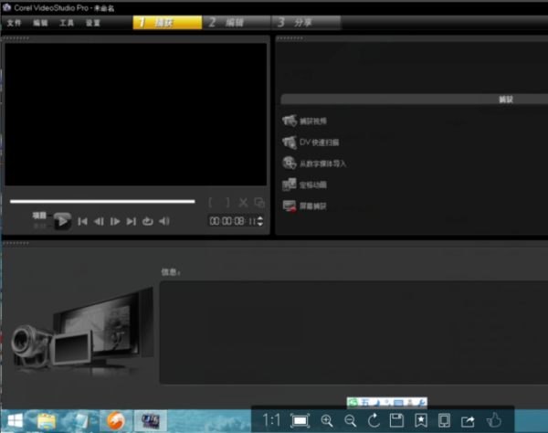Set the mark-in left bracket
Screen dimensions: 548x433
coord(211,203)
